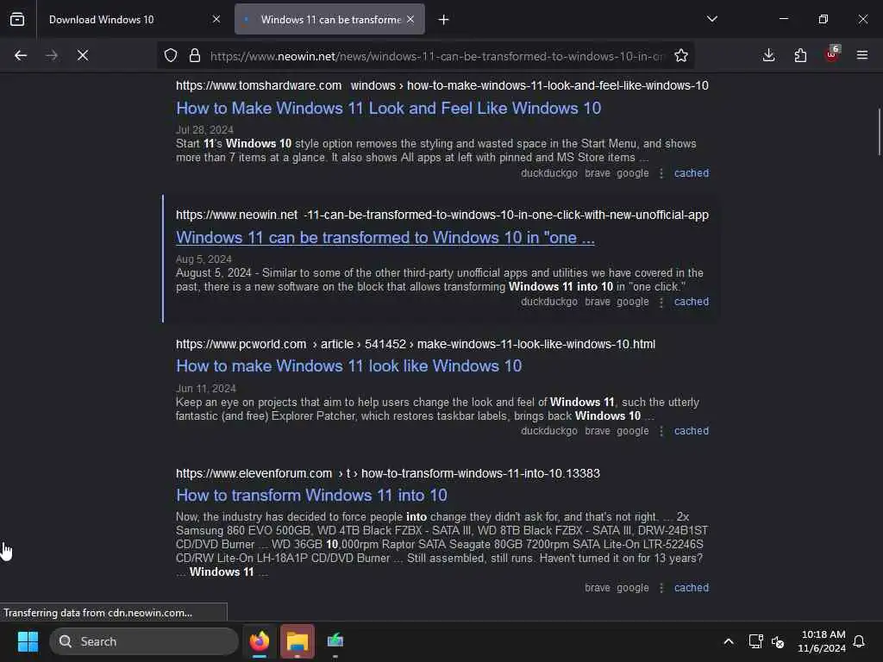Open Firefox application hamburger menu

(862, 55)
